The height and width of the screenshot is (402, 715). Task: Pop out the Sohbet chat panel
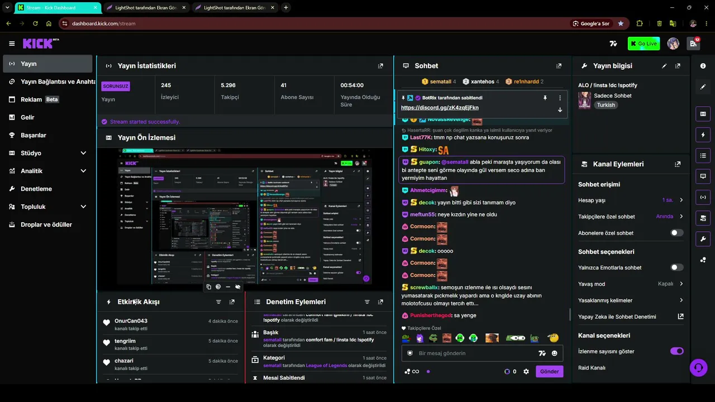(559, 66)
